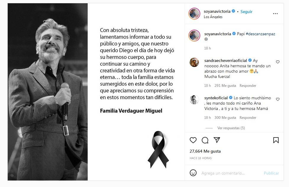
Task: Reply to sandraecheverriaoficial's comment with Responder
Action: (248, 86)
